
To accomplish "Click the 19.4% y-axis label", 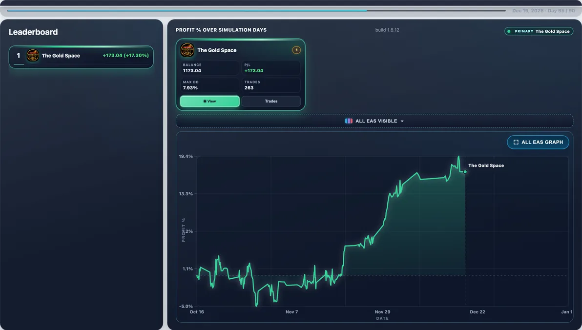I will (x=186, y=156).
